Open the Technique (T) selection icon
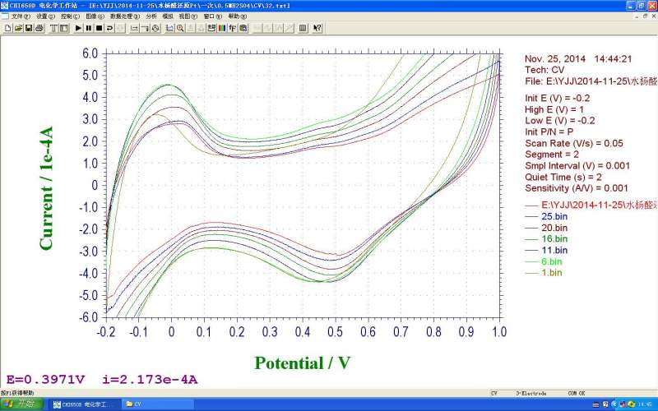The width and height of the screenshot is (658, 411). coord(53,28)
